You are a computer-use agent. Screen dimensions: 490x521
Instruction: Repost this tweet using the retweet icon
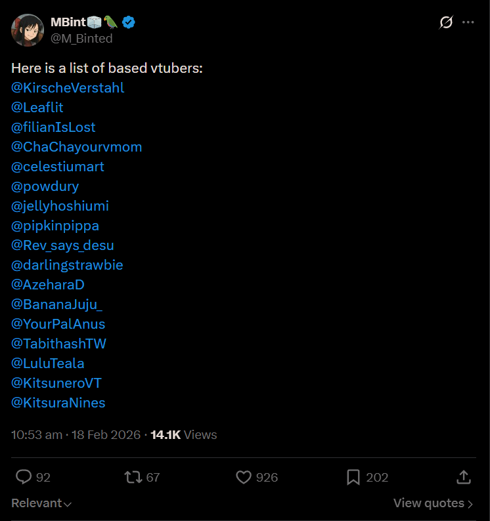coord(133,477)
